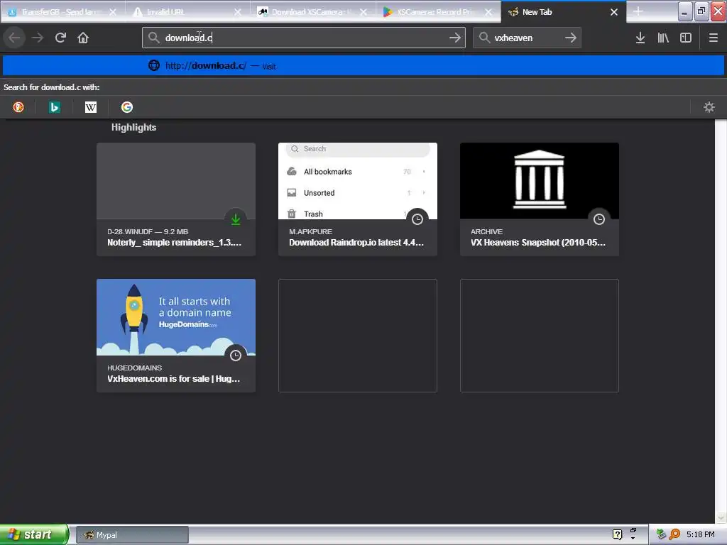Click the Highlights section heading

pyautogui.click(x=133, y=128)
